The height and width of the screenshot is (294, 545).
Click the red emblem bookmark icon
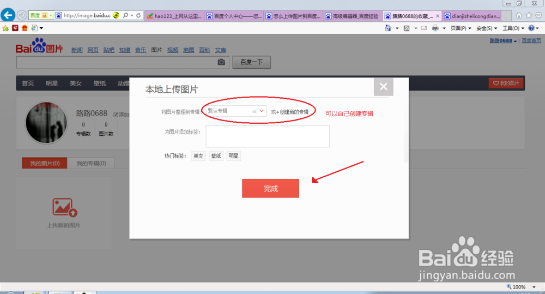pos(25,28)
